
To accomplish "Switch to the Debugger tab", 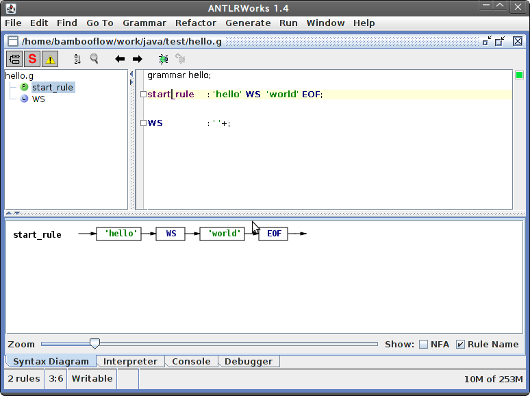I will pyautogui.click(x=249, y=361).
